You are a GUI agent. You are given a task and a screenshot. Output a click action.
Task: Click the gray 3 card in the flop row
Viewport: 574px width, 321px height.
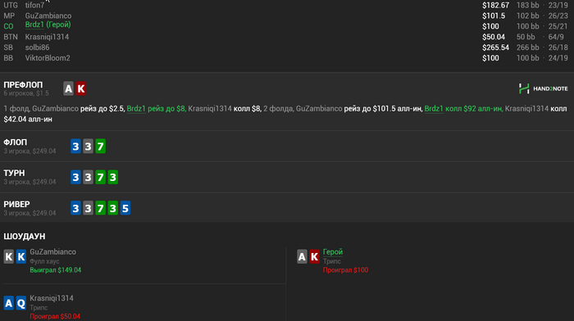point(88,147)
